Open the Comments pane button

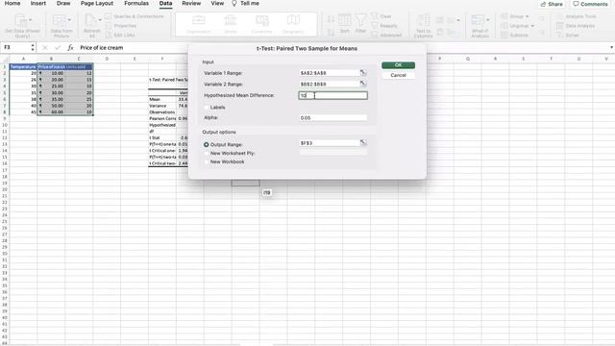click(x=590, y=4)
